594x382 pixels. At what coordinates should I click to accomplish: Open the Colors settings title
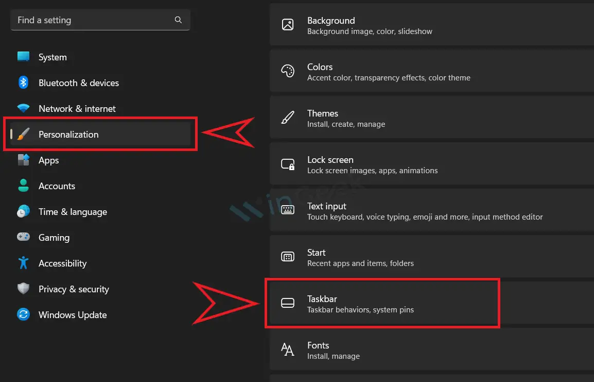pyautogui.click(x=320, y=67)
